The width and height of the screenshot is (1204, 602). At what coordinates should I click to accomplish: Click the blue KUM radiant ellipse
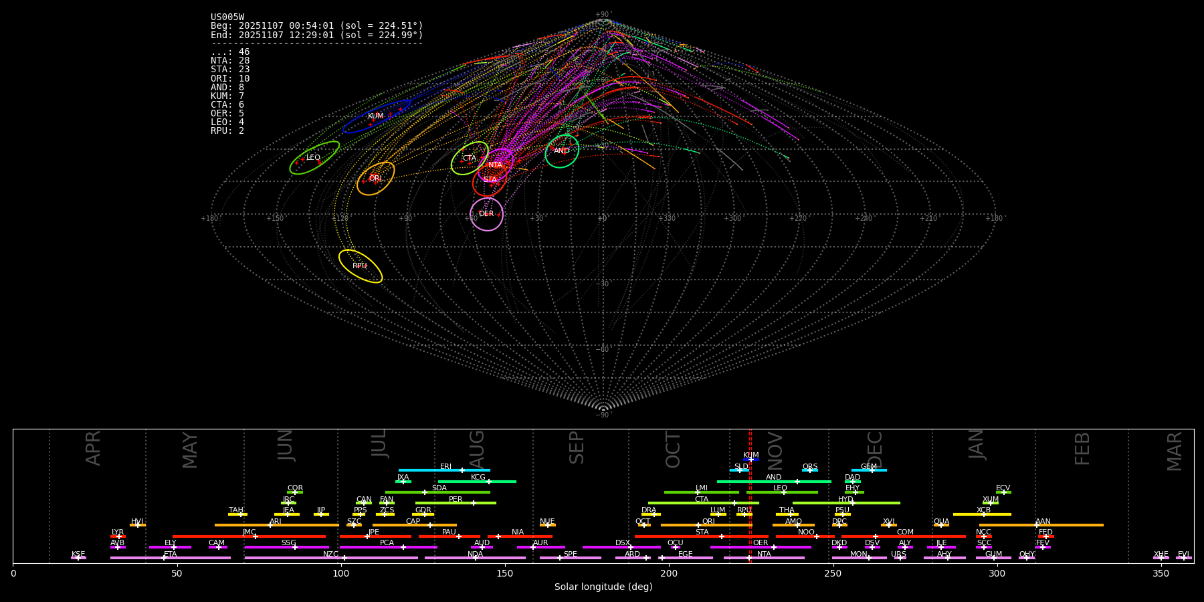point(376,116)
